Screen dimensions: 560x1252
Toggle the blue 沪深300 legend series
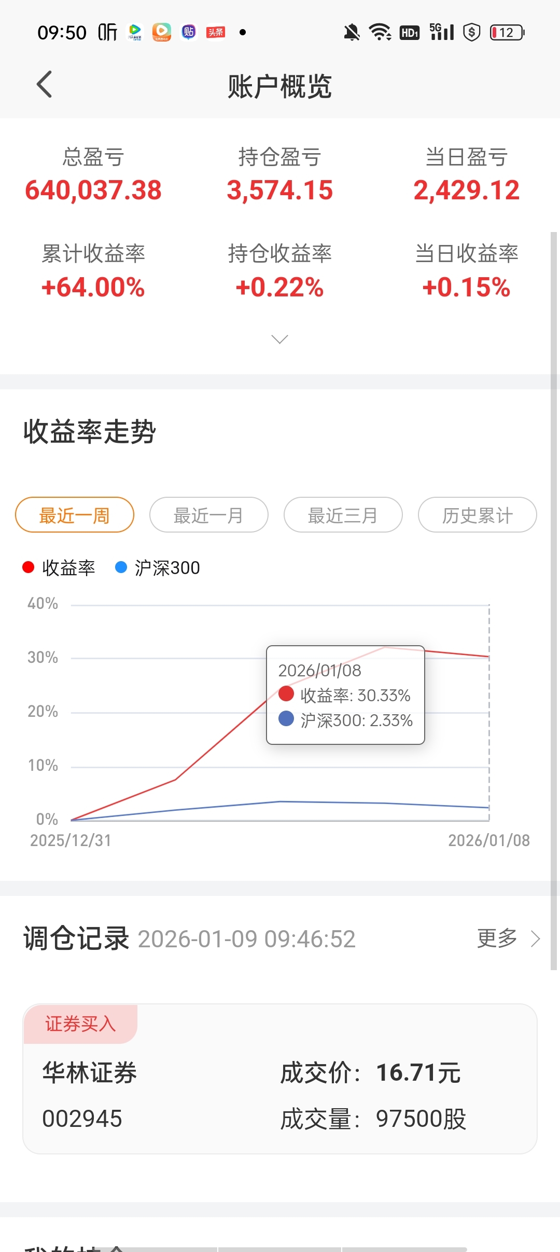click(158, 568)
